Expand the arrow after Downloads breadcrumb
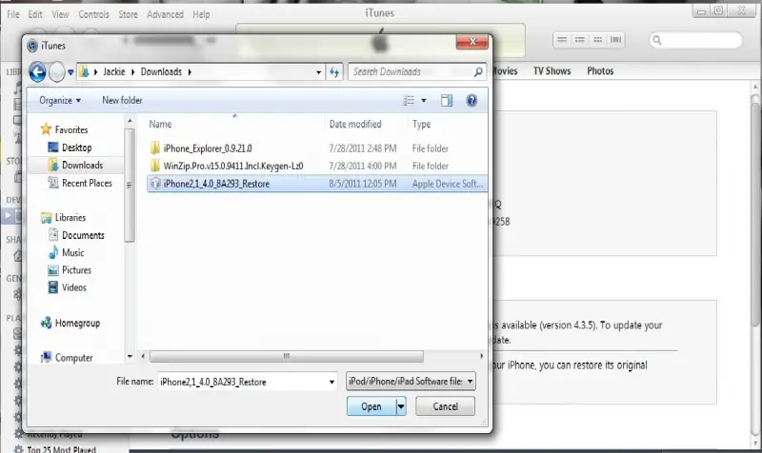This screenshot has height=453, width=762. pos(190,72)
